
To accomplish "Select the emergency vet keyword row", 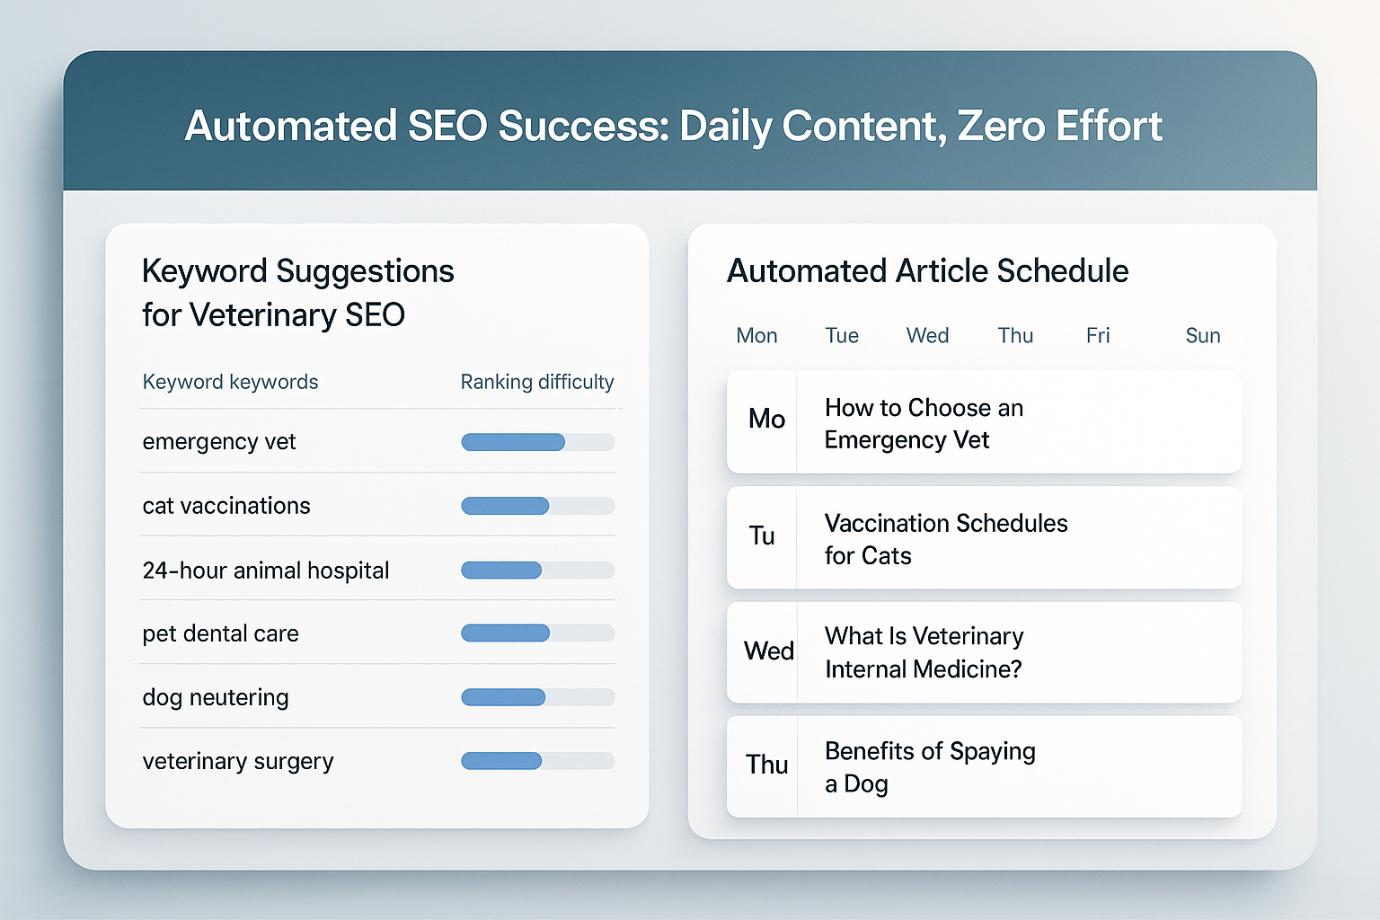I will click(x=377, y=442).
